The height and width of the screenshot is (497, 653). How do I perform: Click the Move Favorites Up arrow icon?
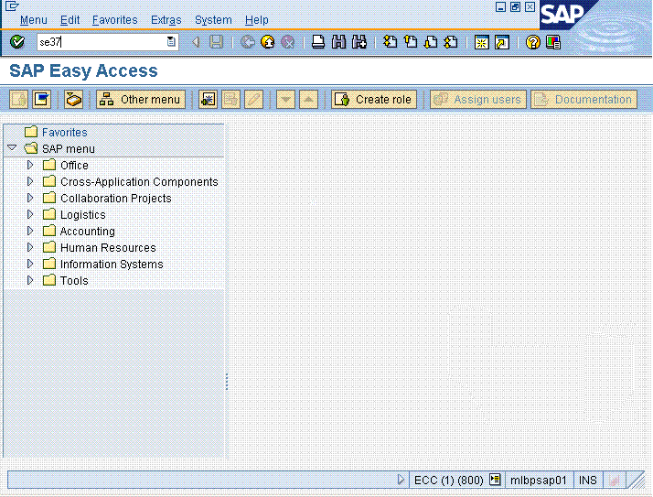coord(308,100)
